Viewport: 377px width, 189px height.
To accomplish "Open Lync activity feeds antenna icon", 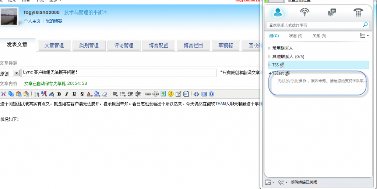I will coord(304,12).
